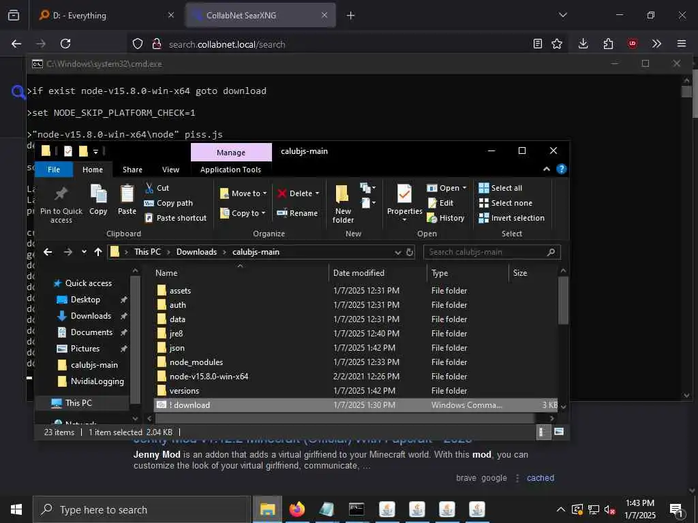Viewport: 698px width, 523px height.
Task: Switch to the View ribbon tab
Action: click(x=170, y=170)
